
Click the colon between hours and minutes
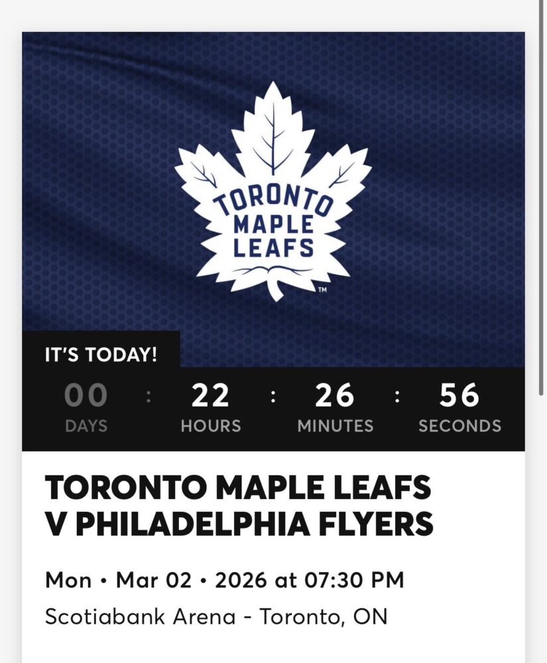point(273,396)
